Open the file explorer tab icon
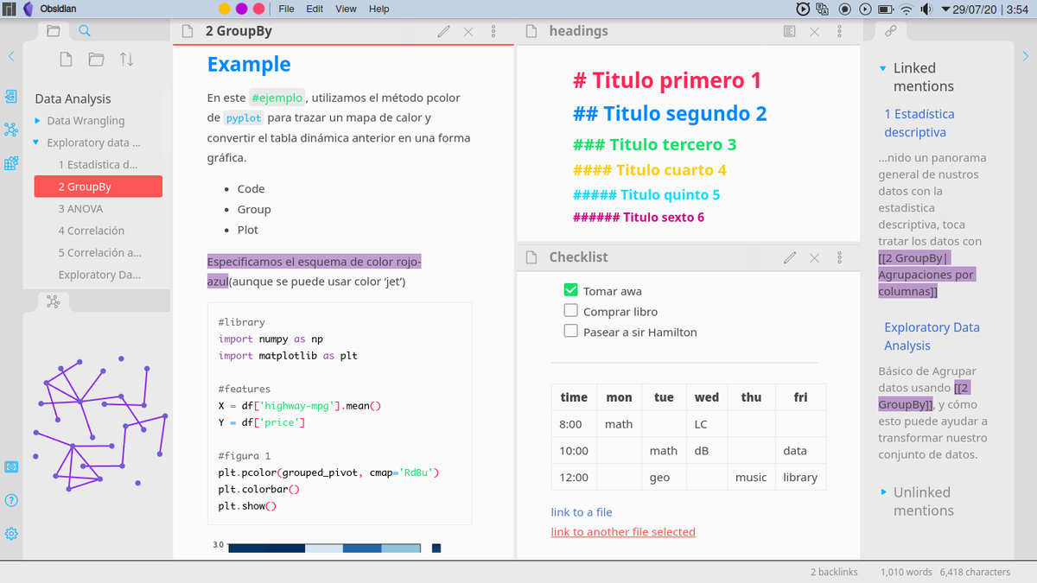Viewport: 1037px width, 583px height. 54,31
